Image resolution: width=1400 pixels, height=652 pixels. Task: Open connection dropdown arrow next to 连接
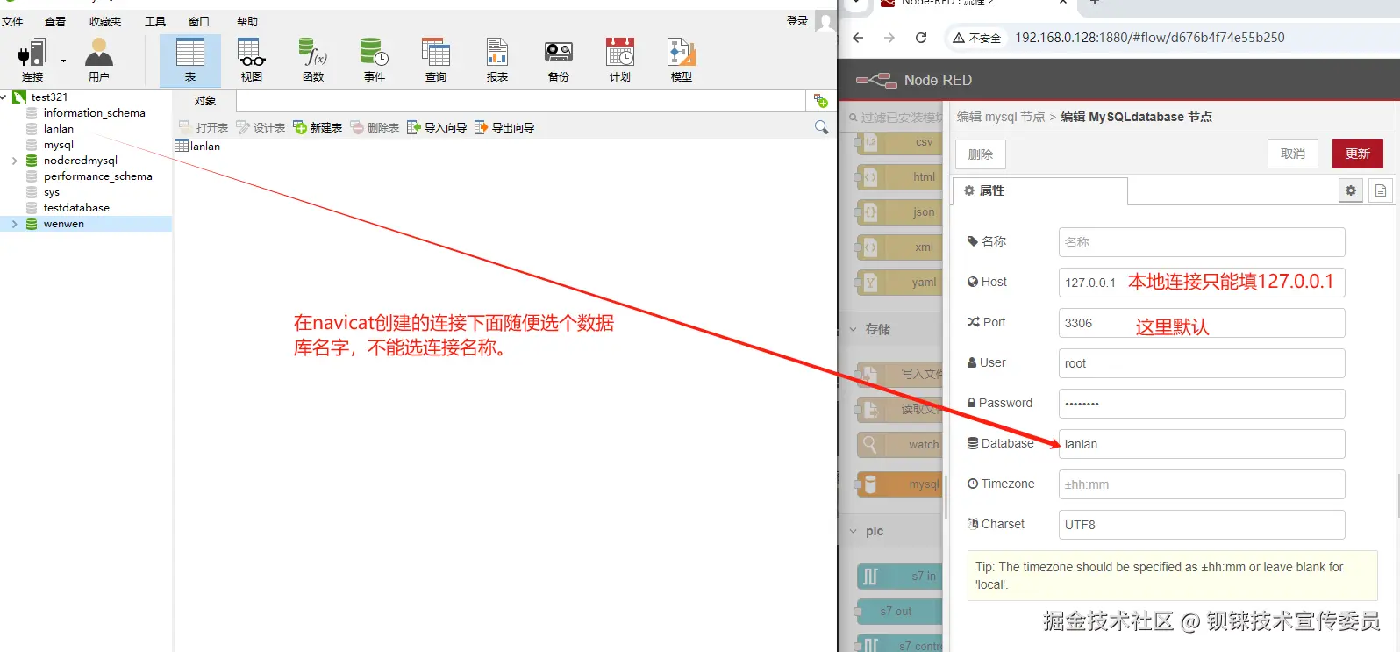point(63,61)
